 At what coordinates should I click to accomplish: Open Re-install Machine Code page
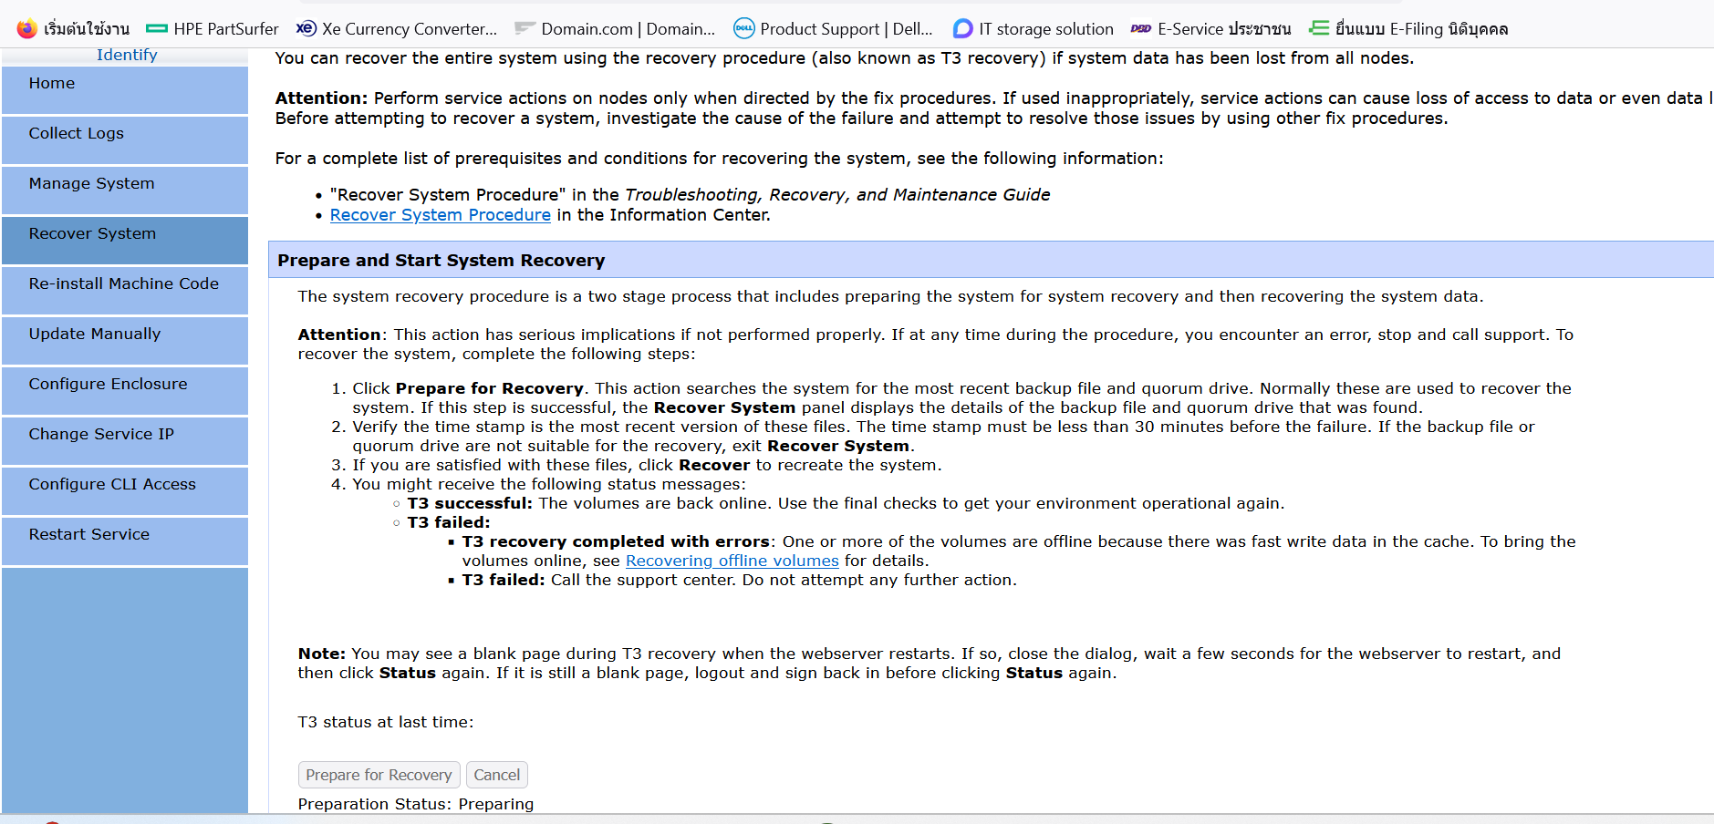125,290
